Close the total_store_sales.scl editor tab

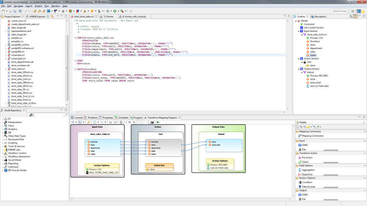(96, 16)
